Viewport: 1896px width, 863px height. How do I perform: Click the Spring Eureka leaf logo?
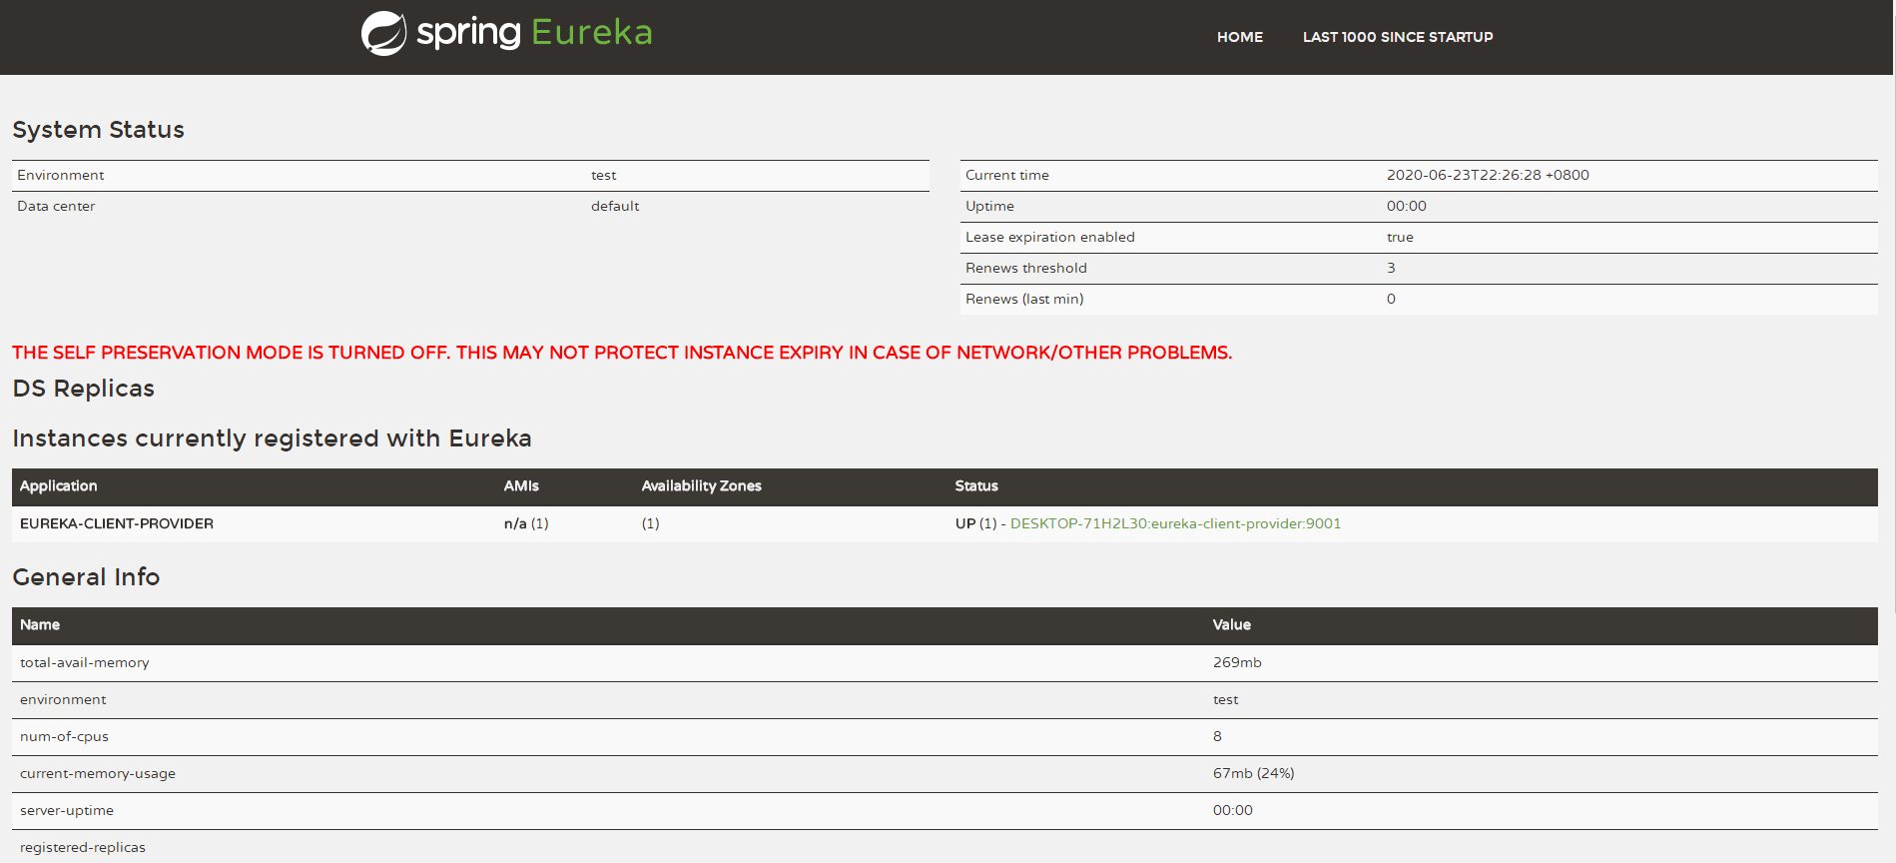click(x=383, y=33)
